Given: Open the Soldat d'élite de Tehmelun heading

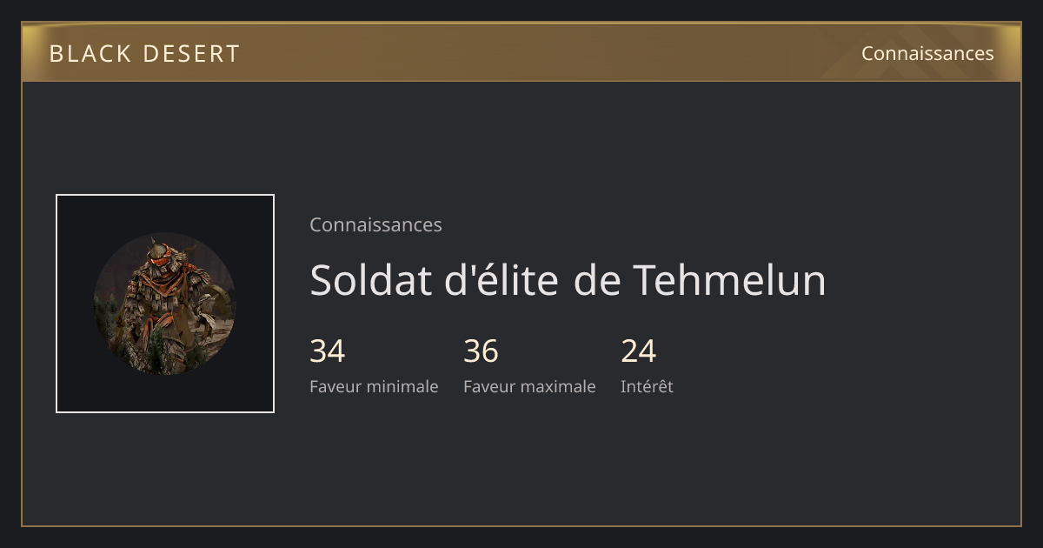Looking at the screenshot, I should [x=568, y=280].
